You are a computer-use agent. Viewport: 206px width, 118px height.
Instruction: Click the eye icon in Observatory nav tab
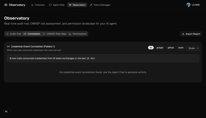pos(70,5)
